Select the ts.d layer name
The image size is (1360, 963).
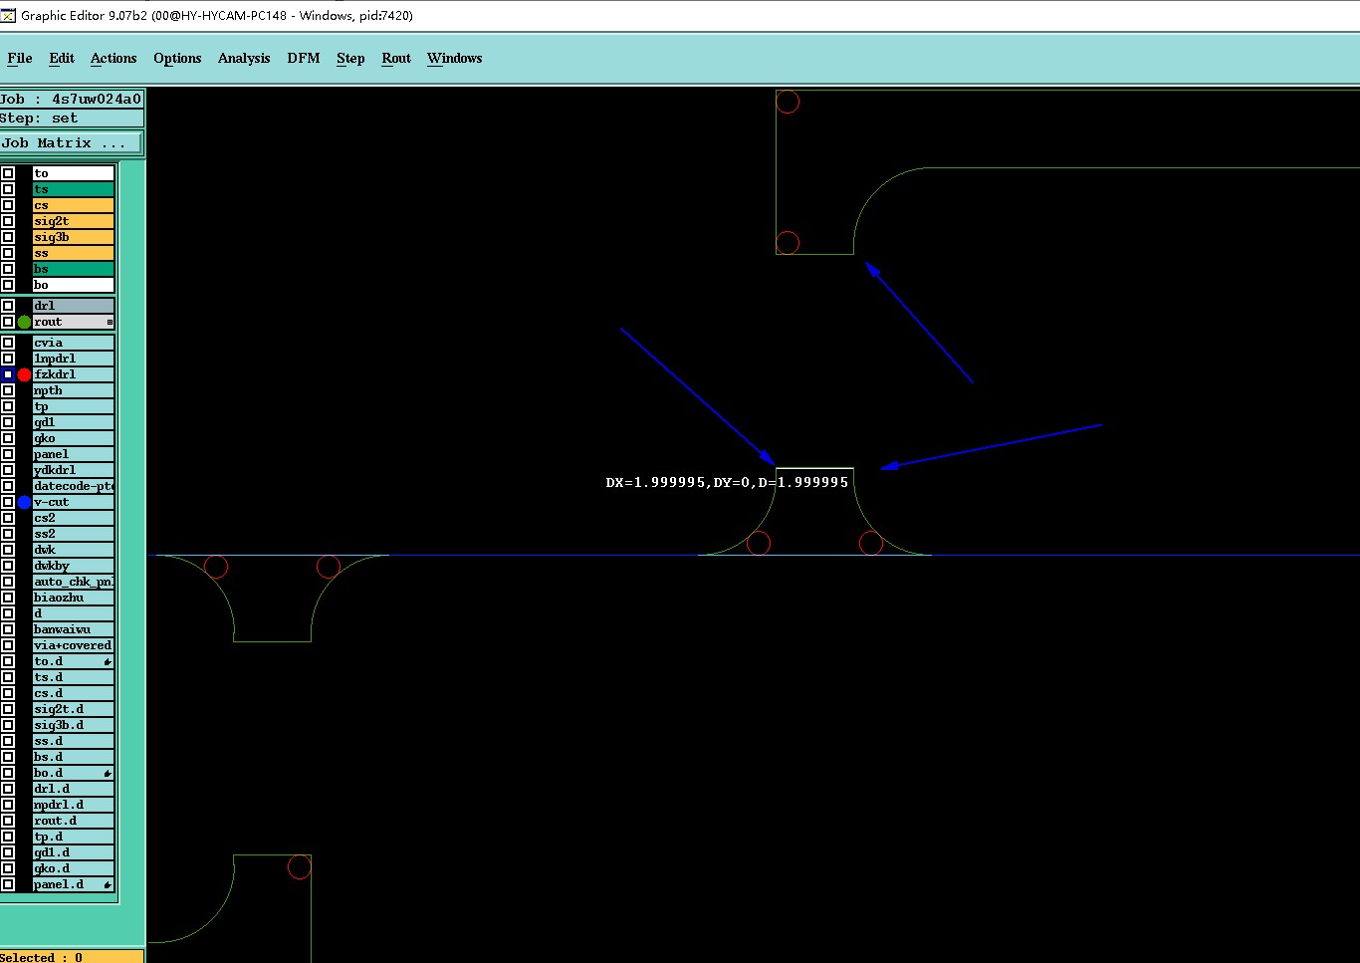pos(74,677)
